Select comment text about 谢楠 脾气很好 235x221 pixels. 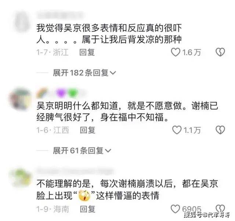(x=127, y=112)
